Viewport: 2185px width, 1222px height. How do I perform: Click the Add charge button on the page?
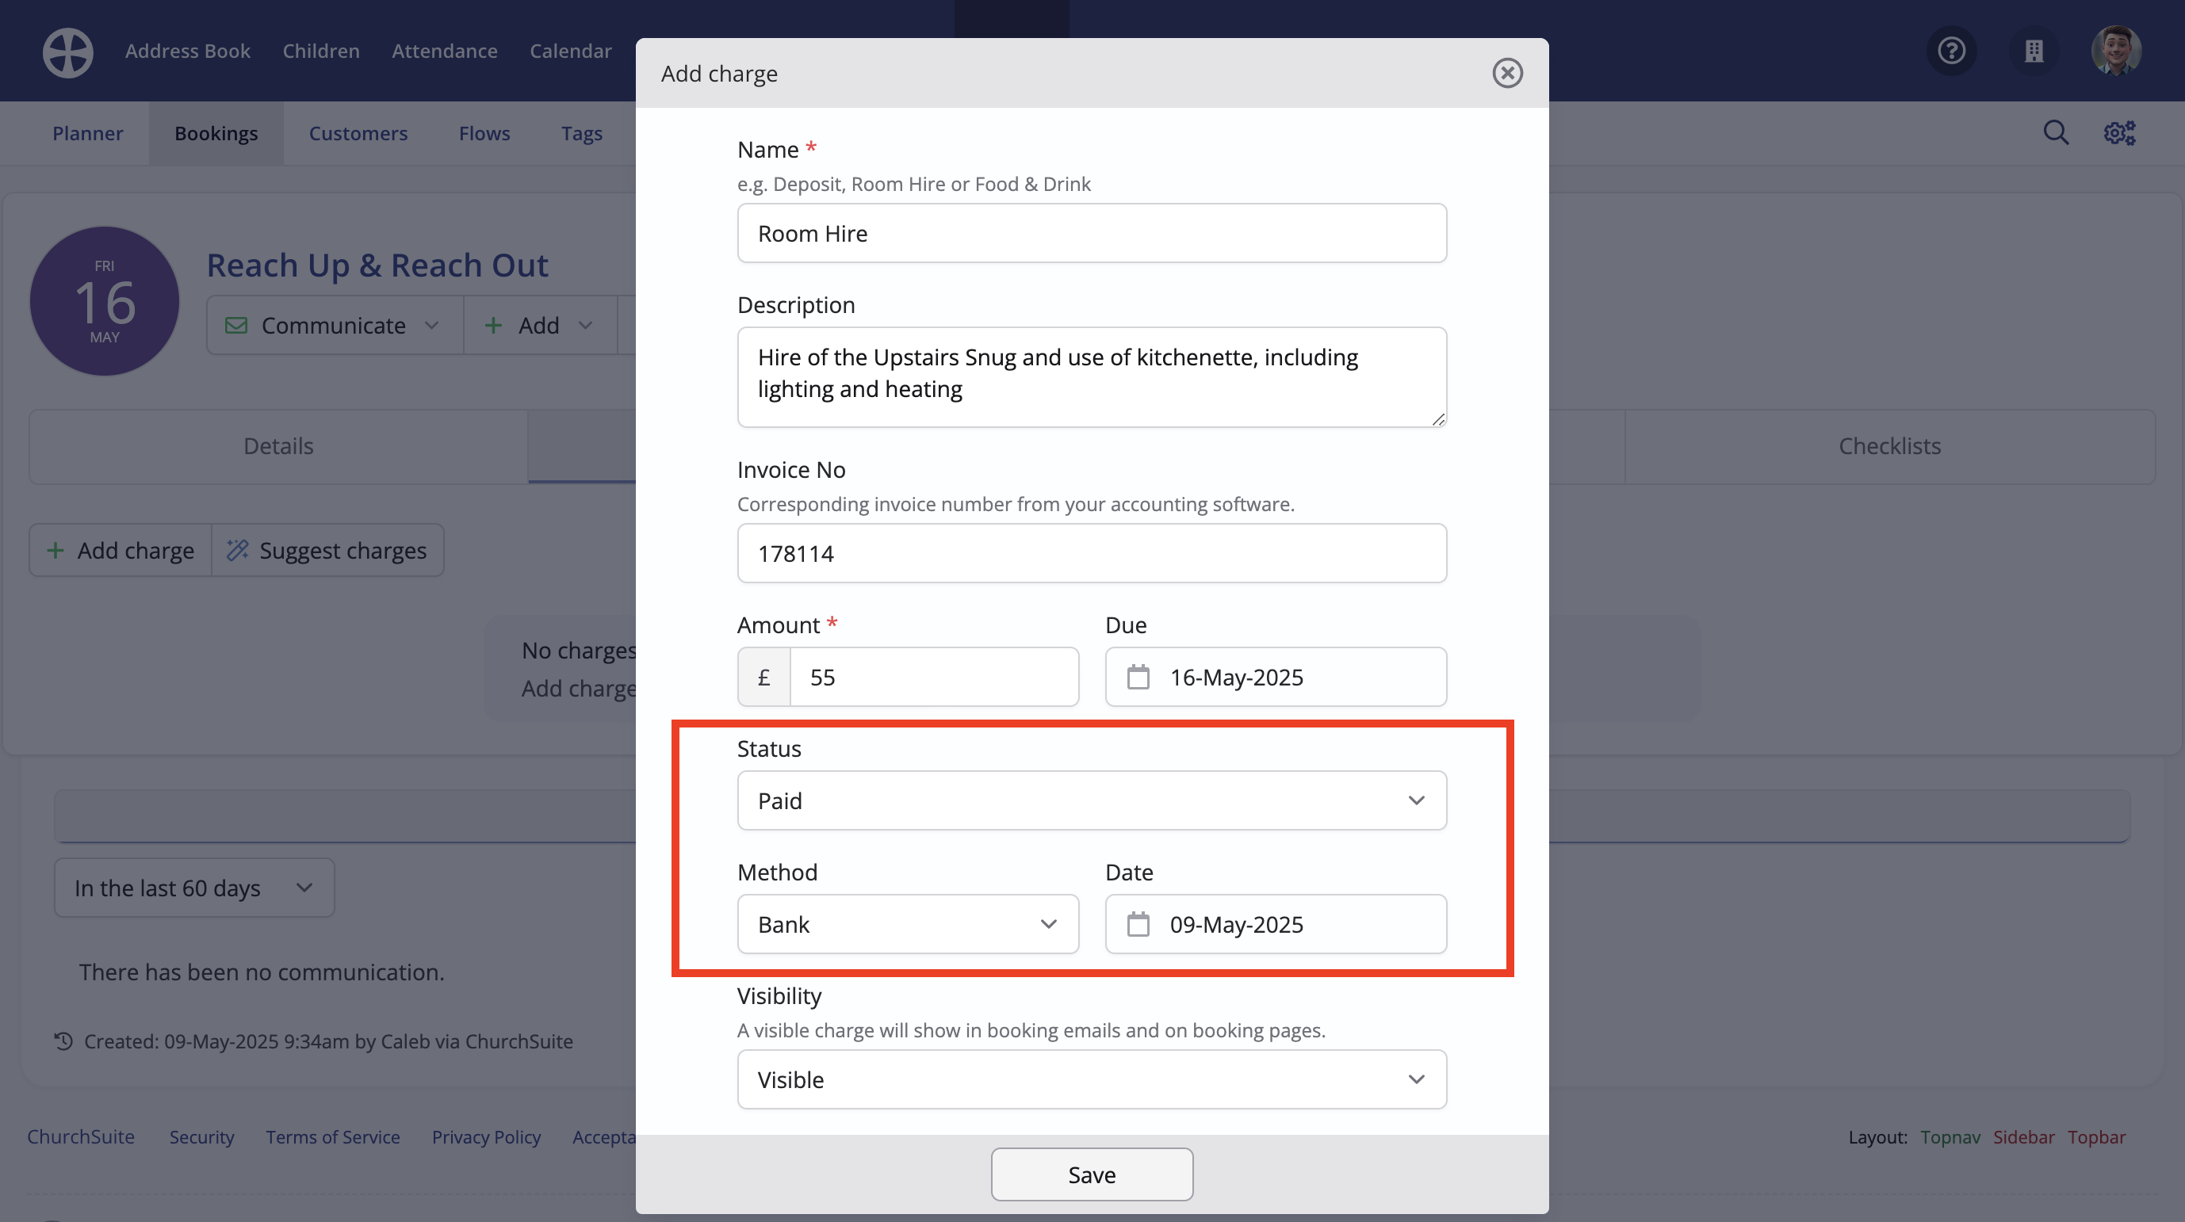121,550
